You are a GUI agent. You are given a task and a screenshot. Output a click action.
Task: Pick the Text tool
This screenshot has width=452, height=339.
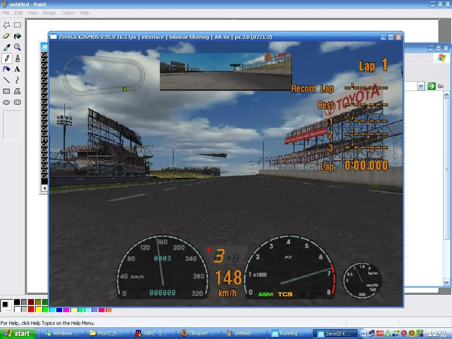(x=18, y=69)
